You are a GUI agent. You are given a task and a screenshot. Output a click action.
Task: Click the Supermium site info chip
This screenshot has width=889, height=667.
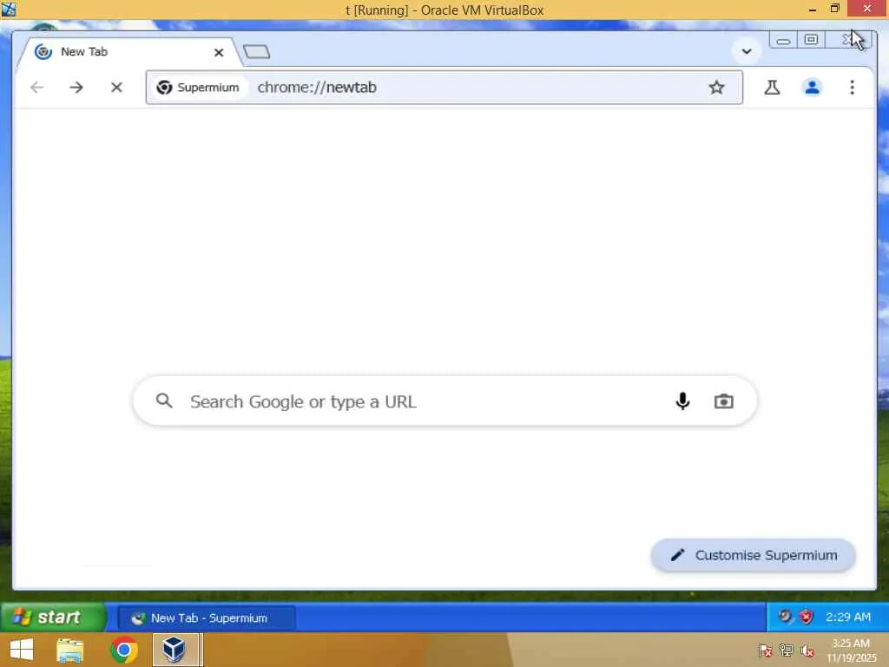(x=198, y=88)
